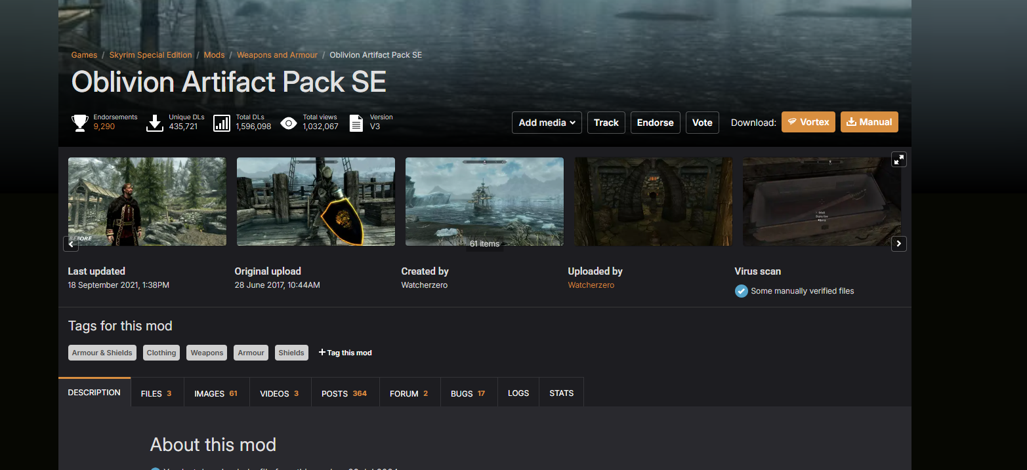Screen dimensions: 1027x470
Task: Select the Shields tag
Action: [291, 353]
